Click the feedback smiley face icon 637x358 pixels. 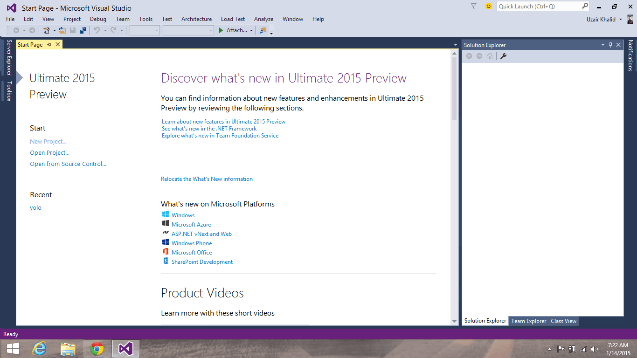click(x=488, y=6)
